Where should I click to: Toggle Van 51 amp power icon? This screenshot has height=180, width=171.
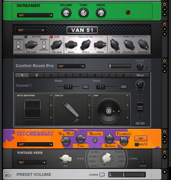165,24
